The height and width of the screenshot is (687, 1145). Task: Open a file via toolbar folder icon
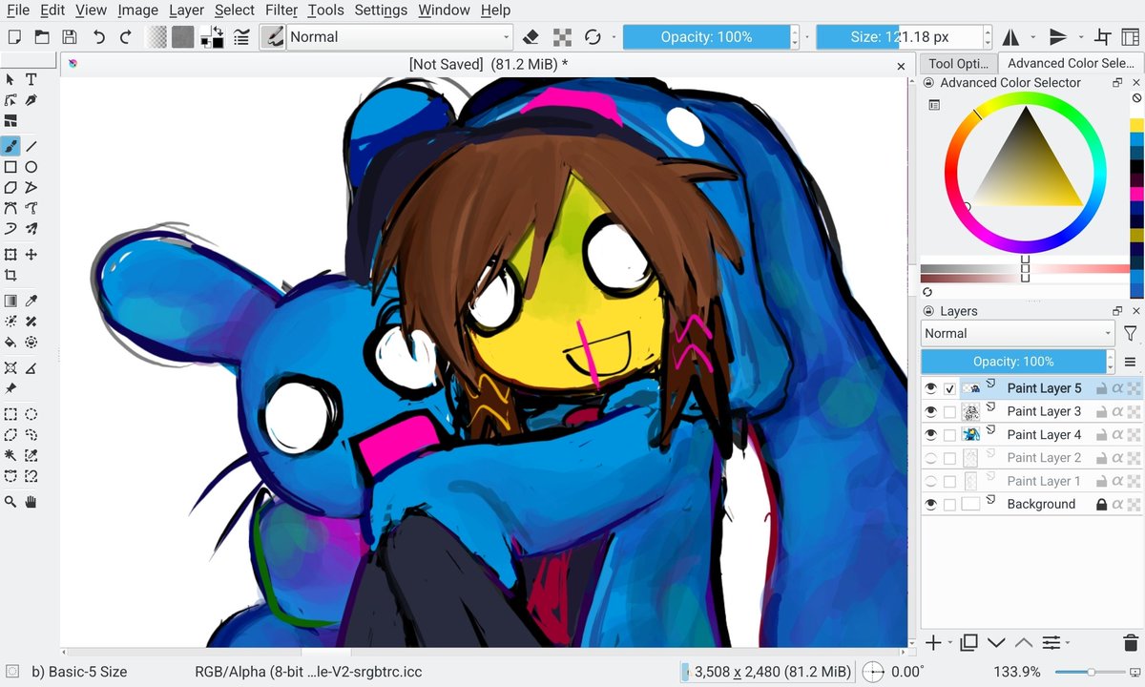point(42,37)
